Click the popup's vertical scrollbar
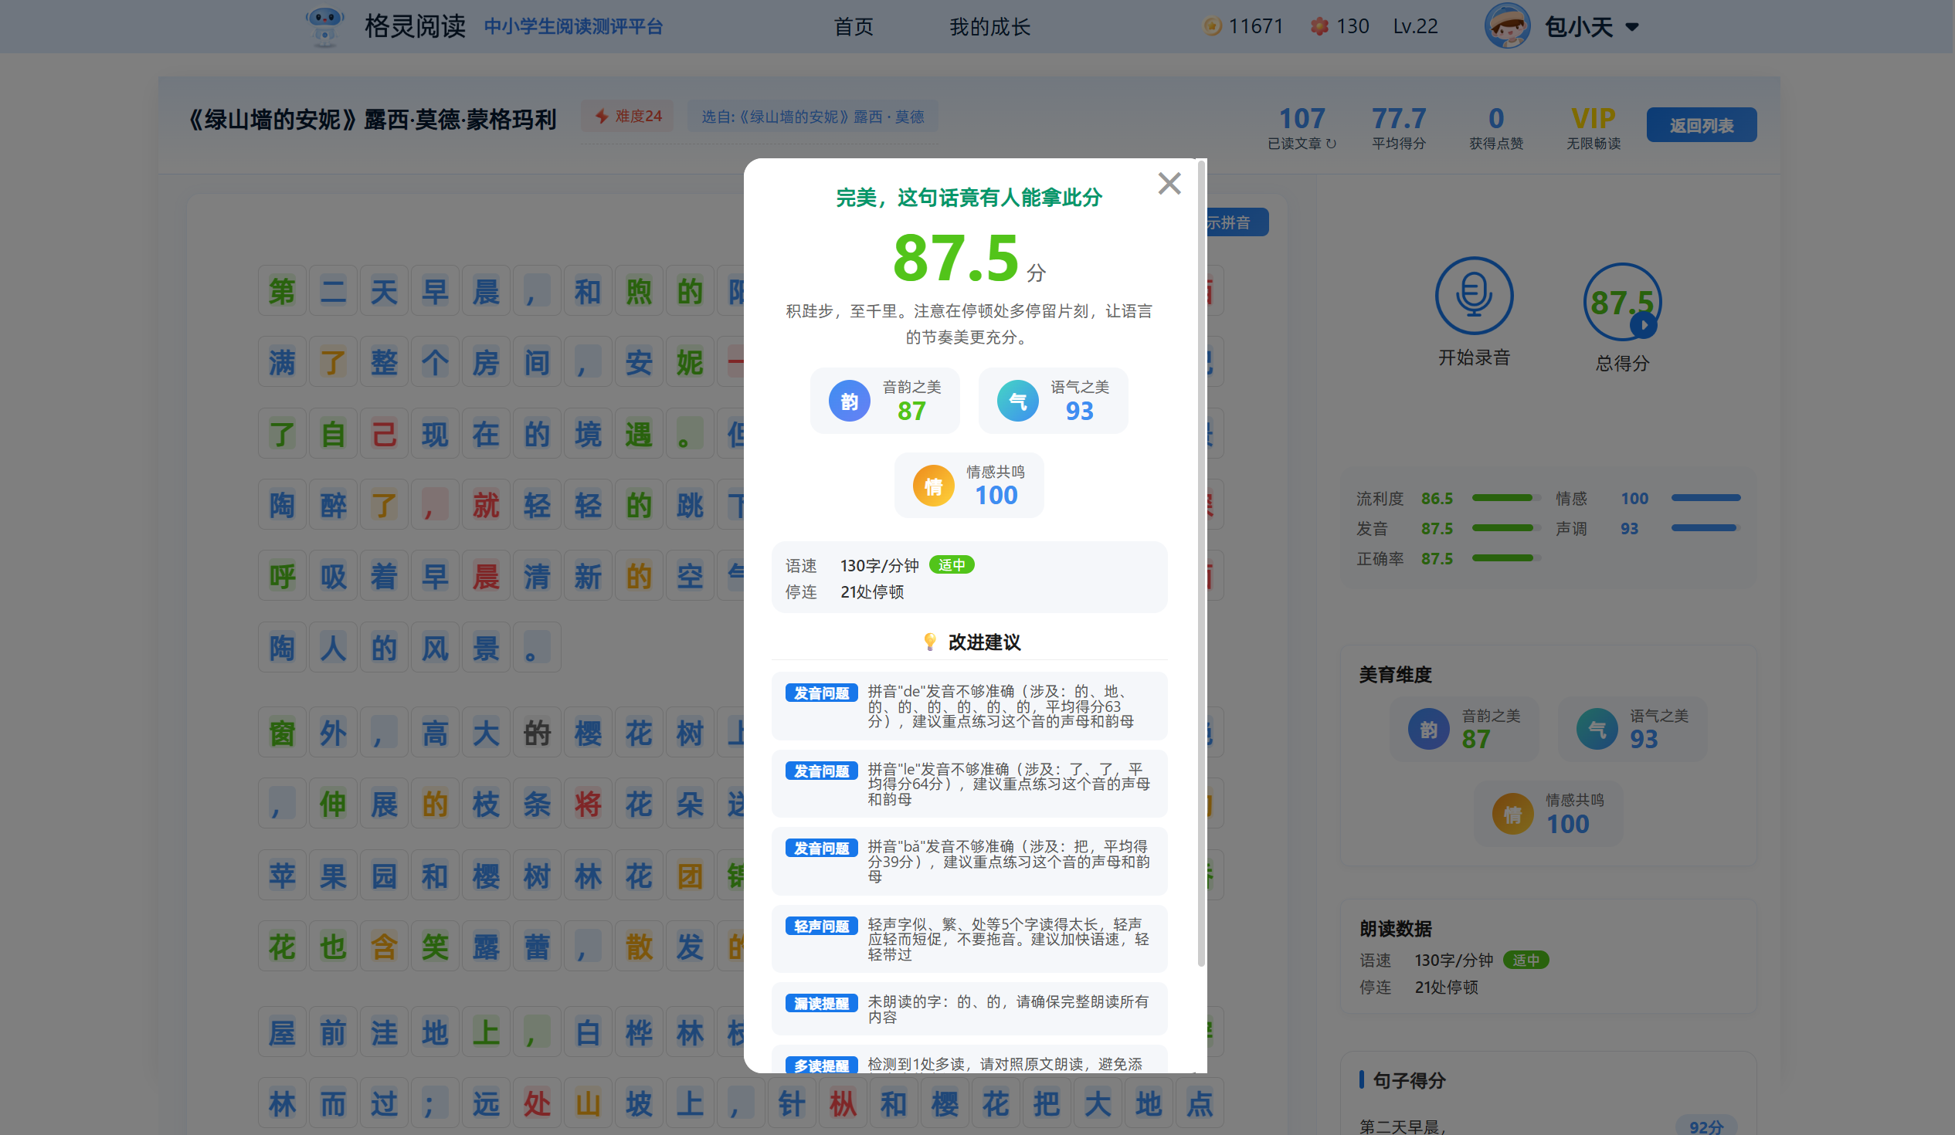Image resolution: width=1955 pixels, height=1135 pixels. pyautogui.click(x=1201, y=563)
